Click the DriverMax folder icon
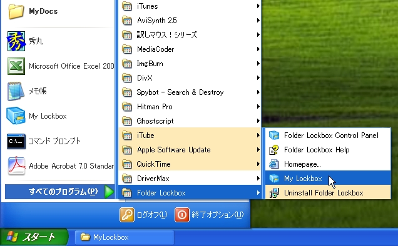398x246 pixels. point(127,179)
